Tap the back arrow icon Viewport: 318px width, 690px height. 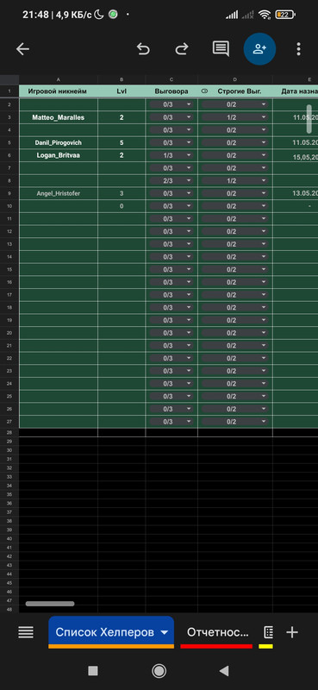coord(22,49)
